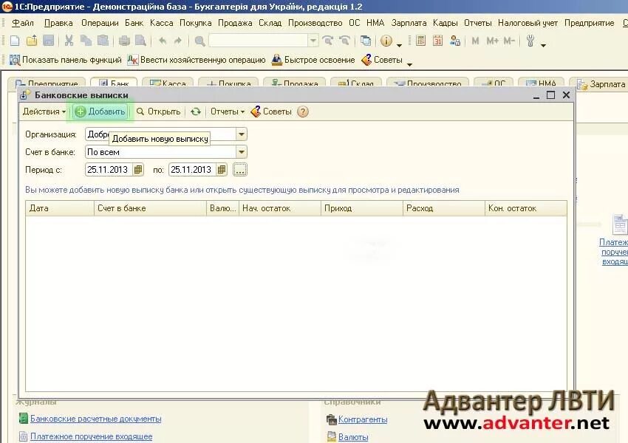Click the Save diskette icon
Viewport: 628px width, 443px height.
(49, 41)
